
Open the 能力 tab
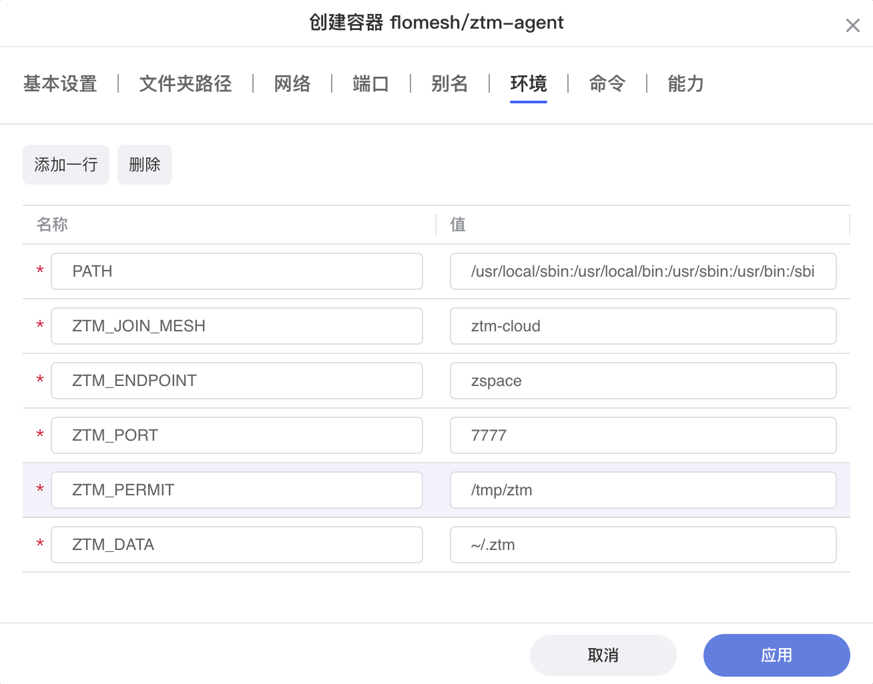[x=685, y=85]
